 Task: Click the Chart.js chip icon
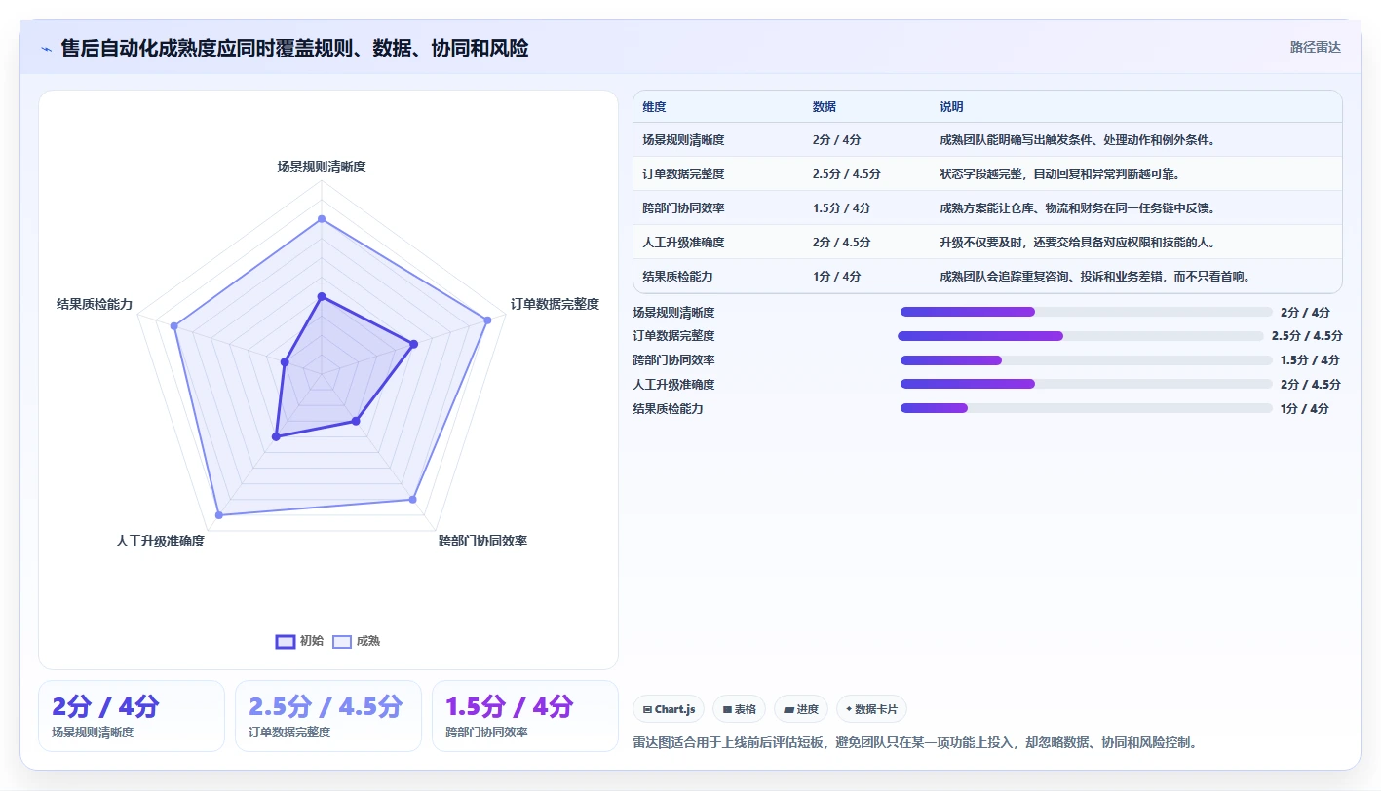pyautogui.click(x=647, y=709)
